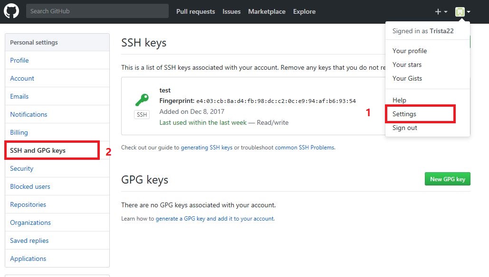Image resolution: width=489 pixels, height=277 pixels.
Task: Click the green SSH key icon
Action: 142,100
